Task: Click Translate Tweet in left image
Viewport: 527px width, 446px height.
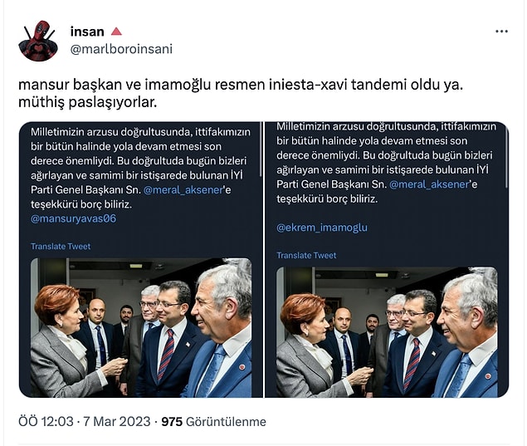Action: [61, 247]
